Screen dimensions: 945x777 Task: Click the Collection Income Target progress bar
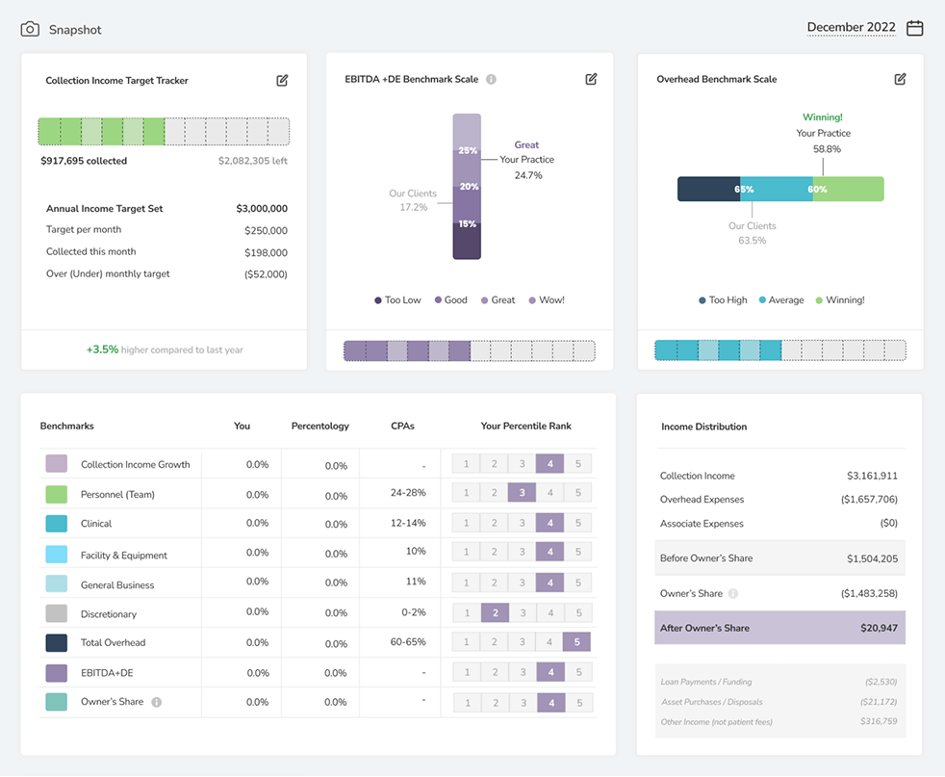click(x=163, y=130)
